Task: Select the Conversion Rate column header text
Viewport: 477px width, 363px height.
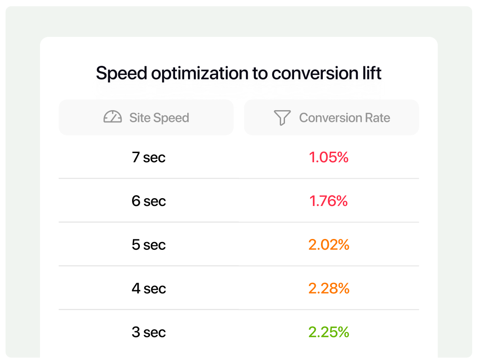Action: click(344, 118)
